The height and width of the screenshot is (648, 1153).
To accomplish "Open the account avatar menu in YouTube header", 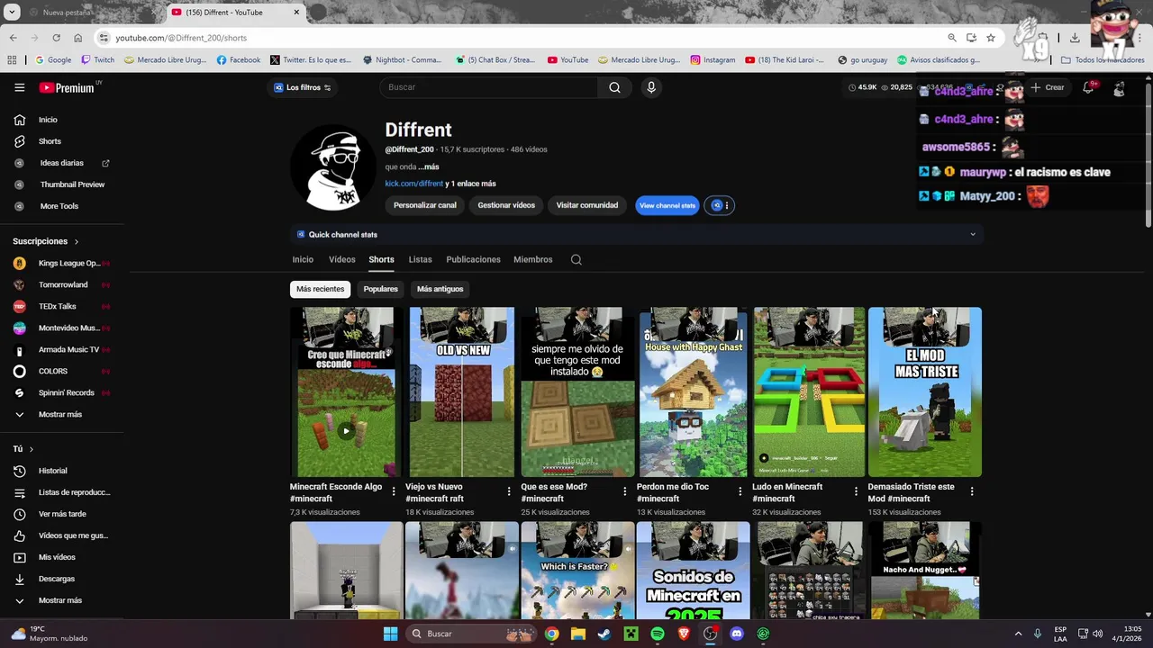I will click(1119, 88).
